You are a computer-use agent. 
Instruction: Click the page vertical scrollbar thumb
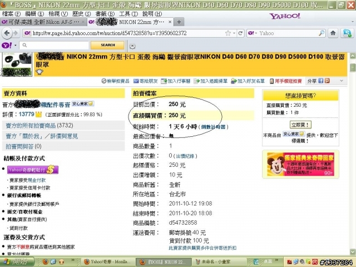click(352, 67)
